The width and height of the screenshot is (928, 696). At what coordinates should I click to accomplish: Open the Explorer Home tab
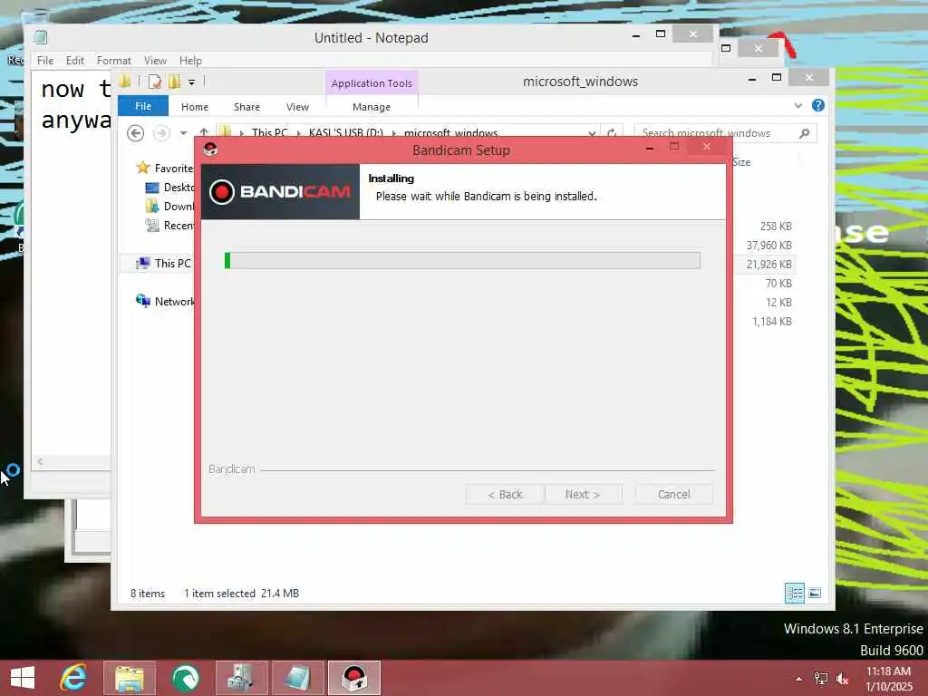tap(195, 107)
